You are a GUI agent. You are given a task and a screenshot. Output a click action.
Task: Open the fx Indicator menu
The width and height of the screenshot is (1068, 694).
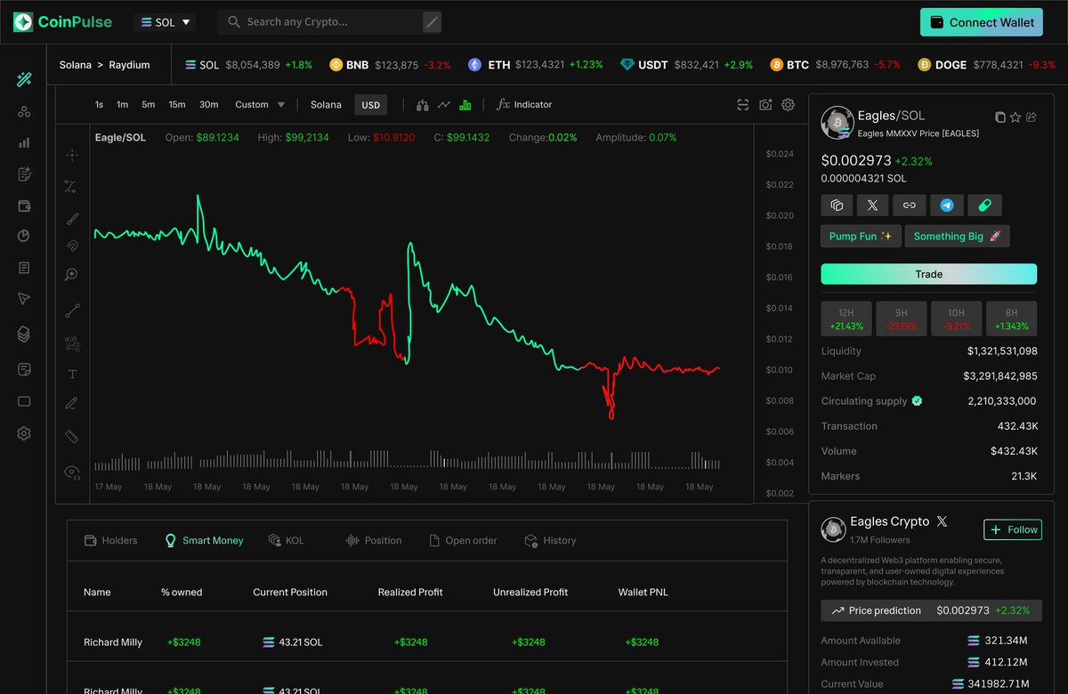click(524, 105)
